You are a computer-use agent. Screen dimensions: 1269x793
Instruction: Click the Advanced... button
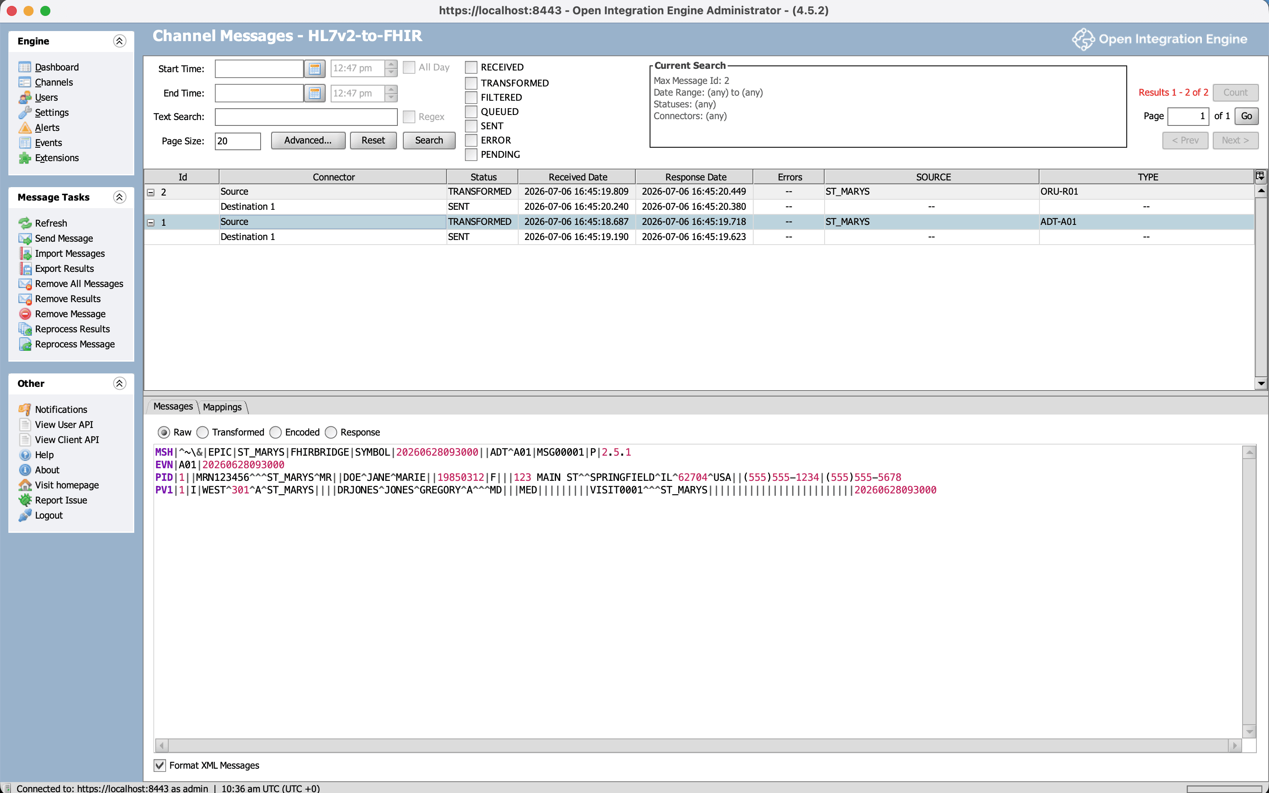point(308,141)
